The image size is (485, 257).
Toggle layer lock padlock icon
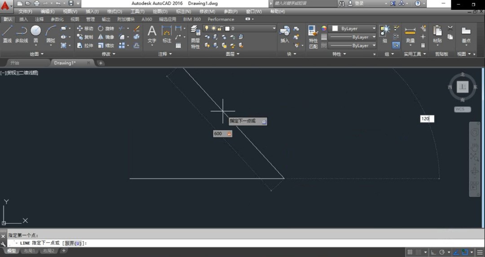[x=220, y=28]
